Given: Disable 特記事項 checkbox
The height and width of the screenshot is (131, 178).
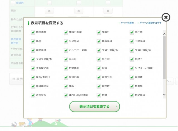Looking at the screenshot, I should point(132,95).
